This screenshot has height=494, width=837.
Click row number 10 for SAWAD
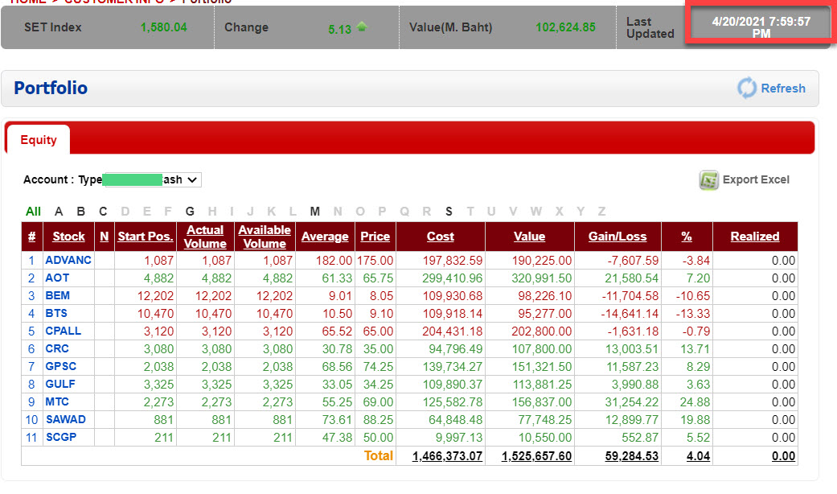coord(31,420)
